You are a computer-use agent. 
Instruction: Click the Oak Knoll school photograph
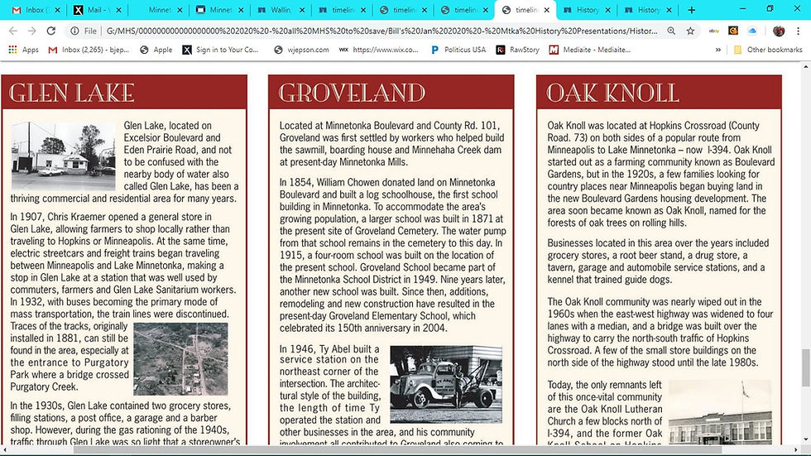[720, 412]
